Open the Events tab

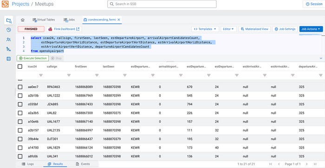(x=83, y=164)
